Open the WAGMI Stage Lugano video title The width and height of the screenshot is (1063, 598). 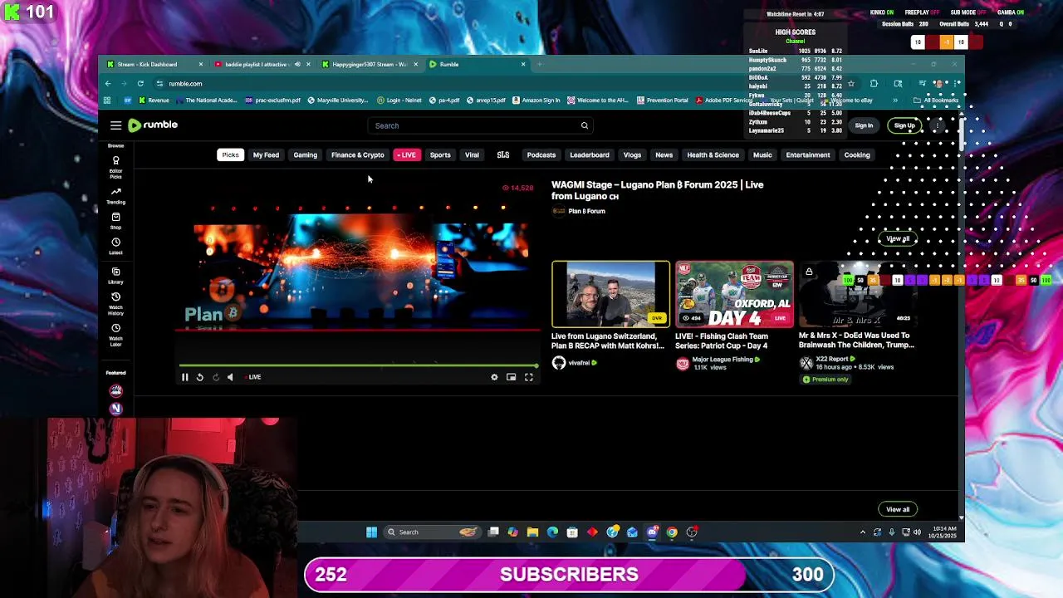[658, 190]
